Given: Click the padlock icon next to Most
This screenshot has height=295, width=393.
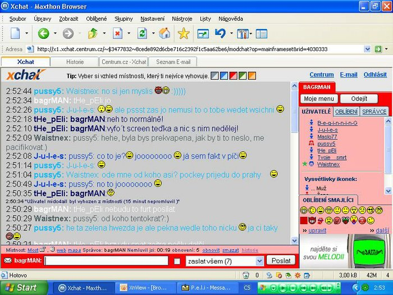Looking at the screenshot, I should tap(43, 249).
